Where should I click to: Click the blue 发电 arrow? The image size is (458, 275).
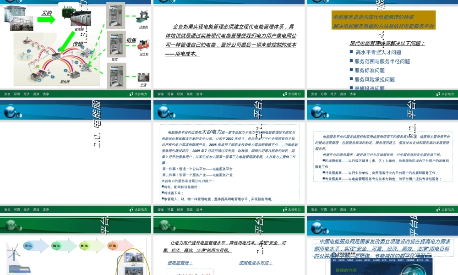pos(36,246)
